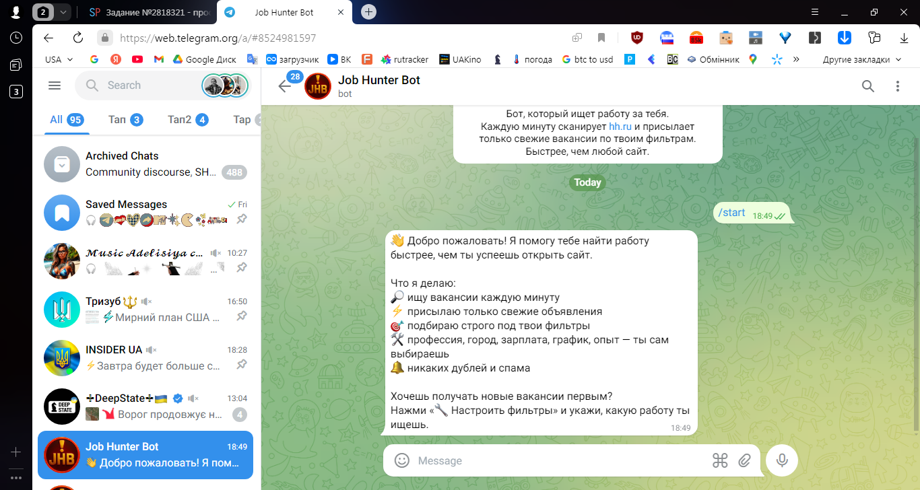920x490 pixels.
Task: Open the UAKino bookmark
Action: click(x=460, y=59)
